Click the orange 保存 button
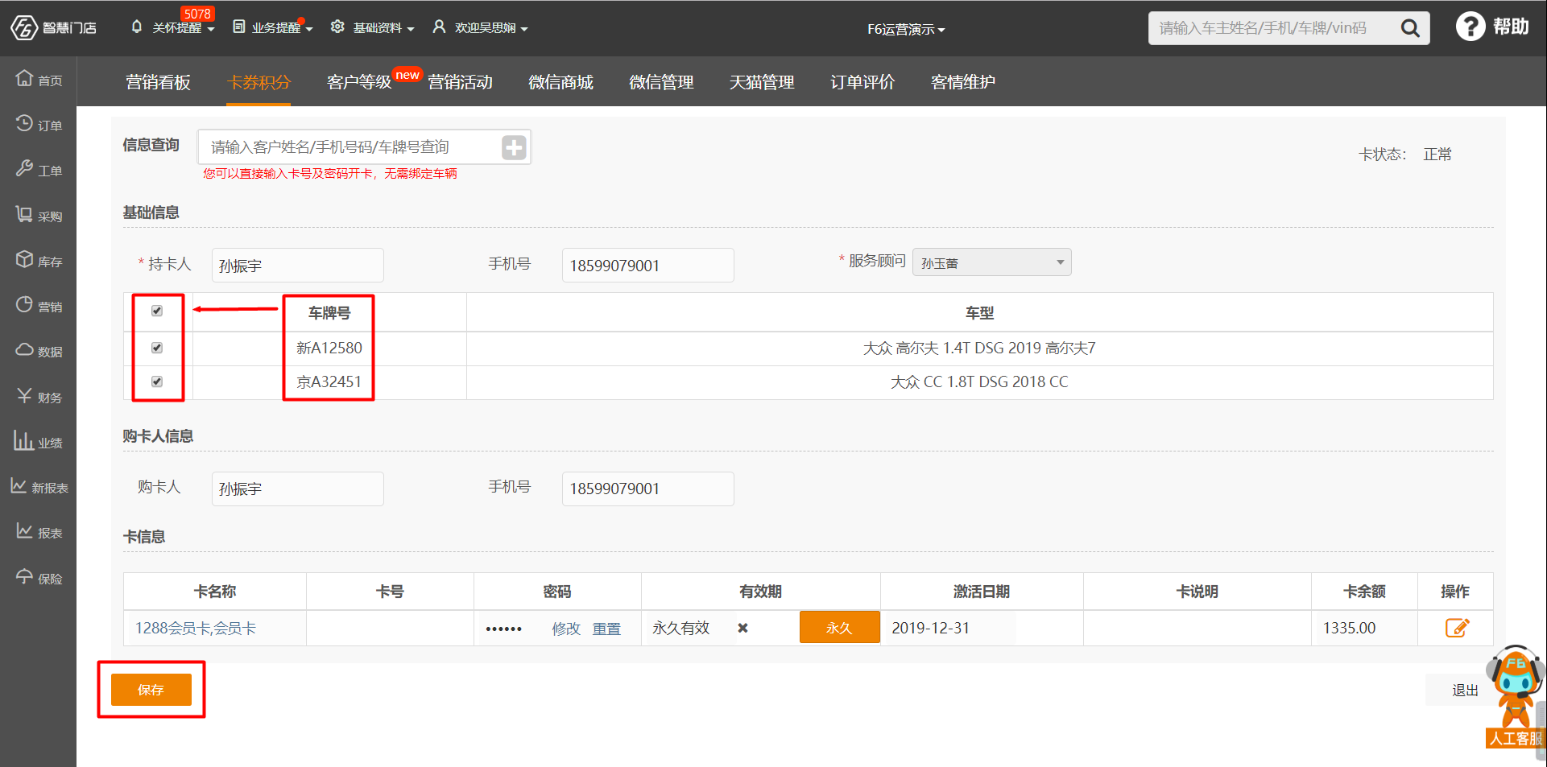 click(151, 690)
